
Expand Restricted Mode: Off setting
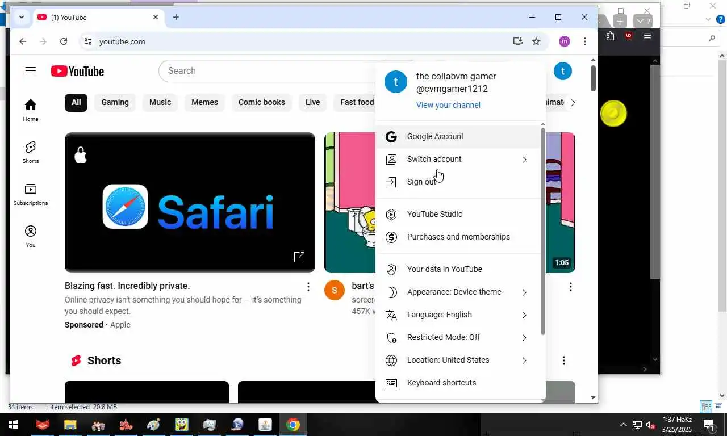click(x=458, y=337)
